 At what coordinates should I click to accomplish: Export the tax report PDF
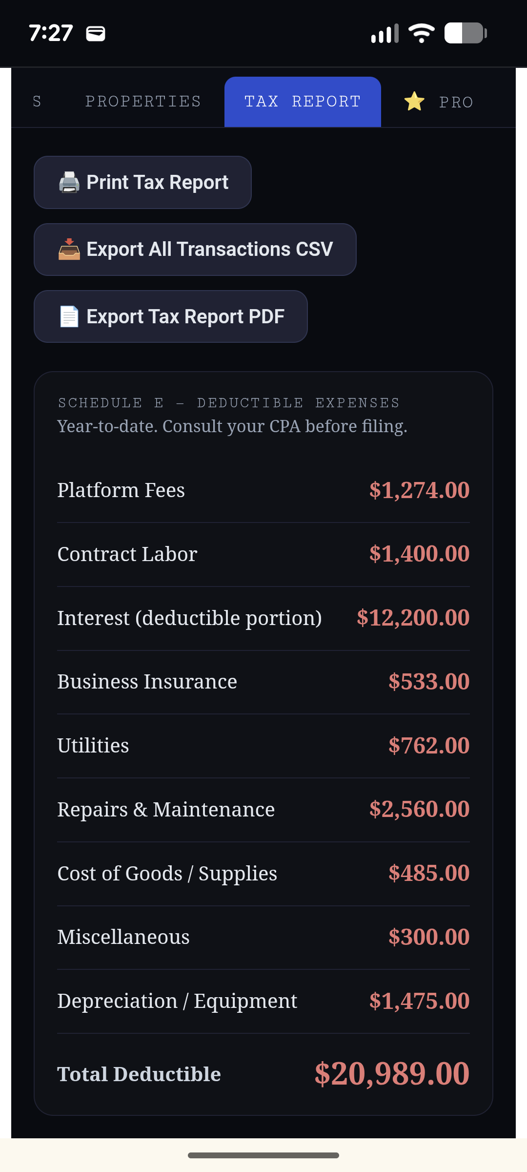pyautogui.click(x=171, y=316)
